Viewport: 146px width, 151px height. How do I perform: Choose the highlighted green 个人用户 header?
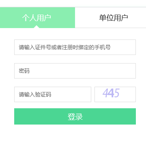(37, 18)
